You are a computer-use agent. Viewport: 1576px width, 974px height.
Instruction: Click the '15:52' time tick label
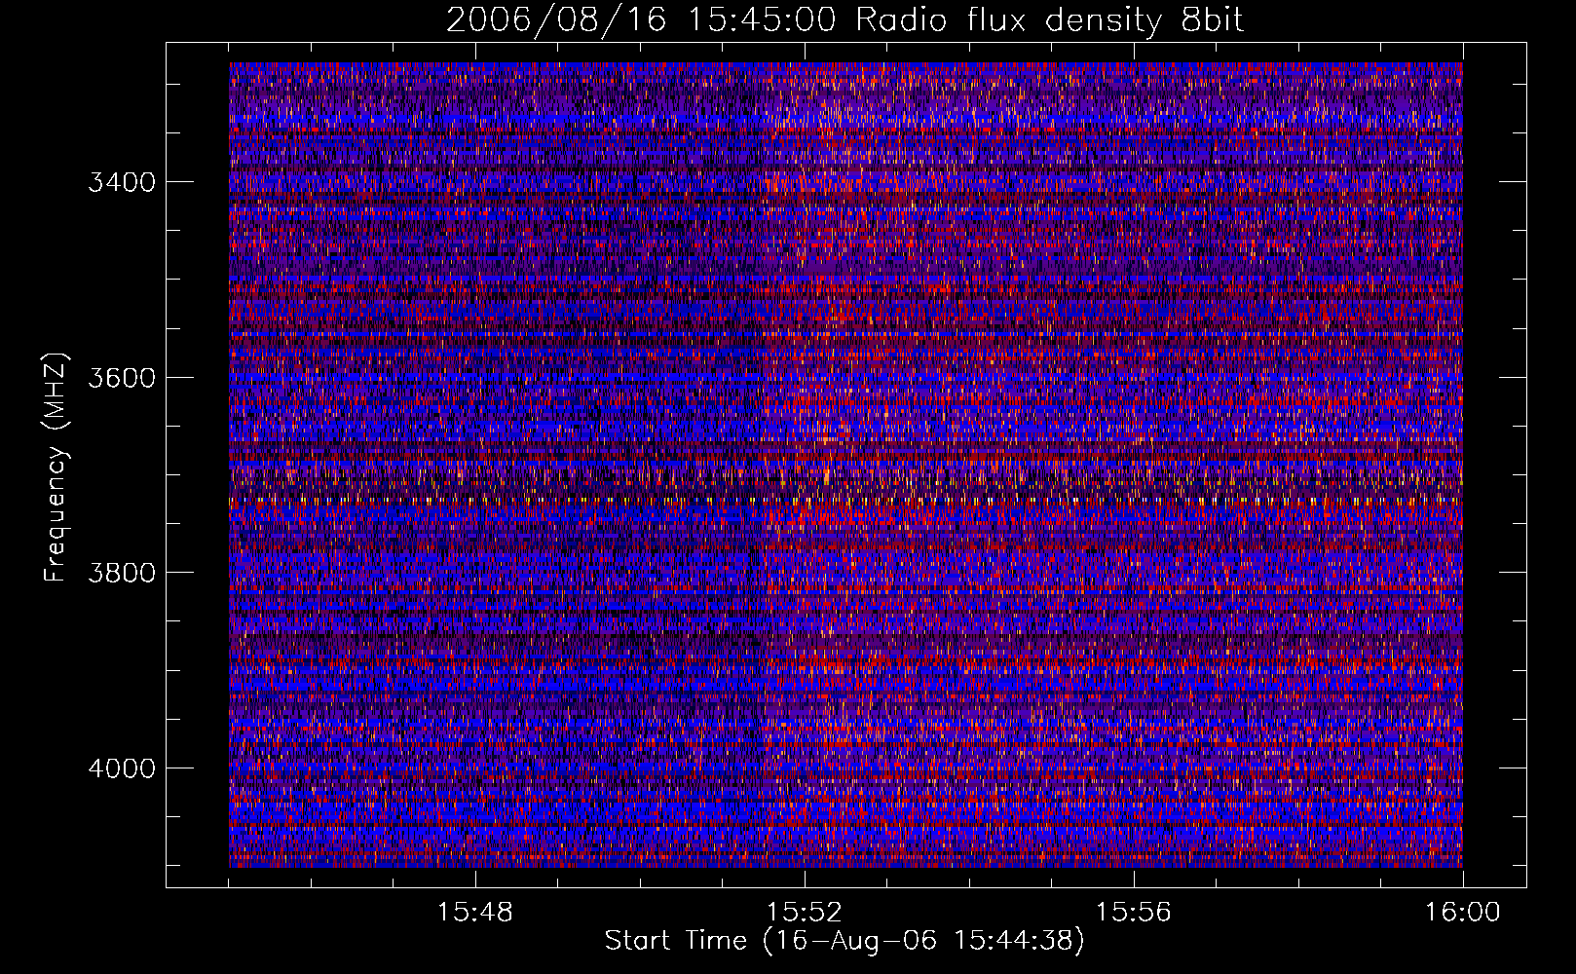click(x=805, y=913)
